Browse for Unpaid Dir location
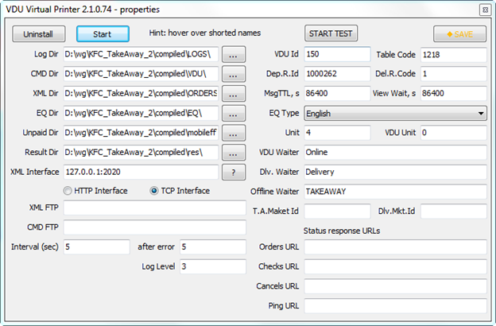 [233, 133]
